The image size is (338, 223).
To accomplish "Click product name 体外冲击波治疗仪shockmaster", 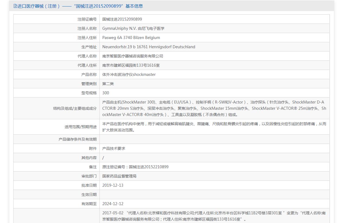I will click(129, 75).
